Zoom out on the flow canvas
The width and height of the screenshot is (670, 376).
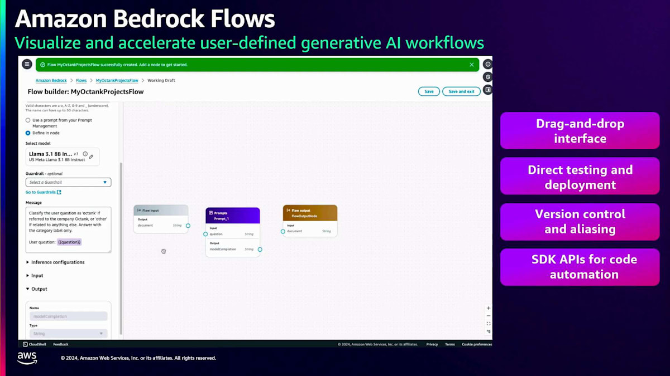click(x=489, y=316)
